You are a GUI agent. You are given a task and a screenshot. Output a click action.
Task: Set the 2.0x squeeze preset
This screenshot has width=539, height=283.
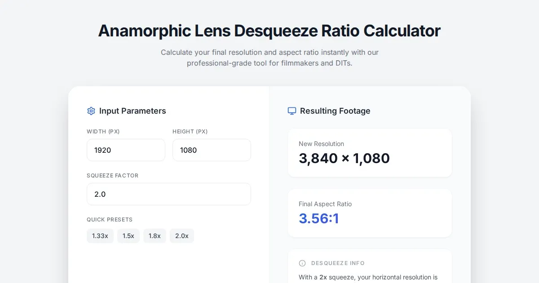(x=182, y=236)
